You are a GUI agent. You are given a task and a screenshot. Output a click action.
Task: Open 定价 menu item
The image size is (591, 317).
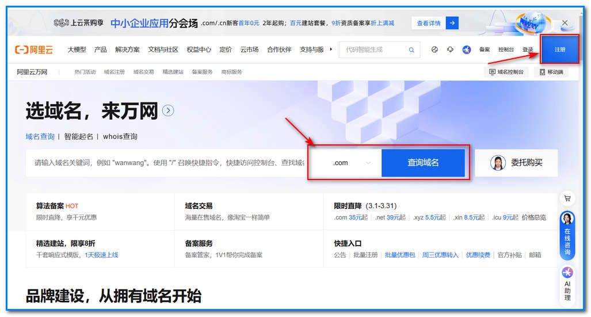pos(226,49)
